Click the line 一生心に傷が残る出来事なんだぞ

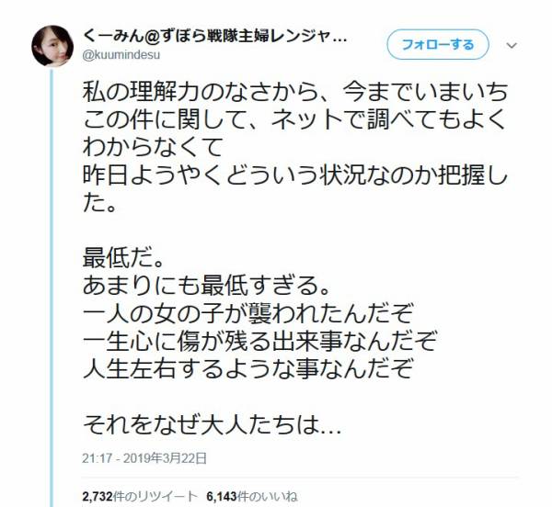coord(259,342)
